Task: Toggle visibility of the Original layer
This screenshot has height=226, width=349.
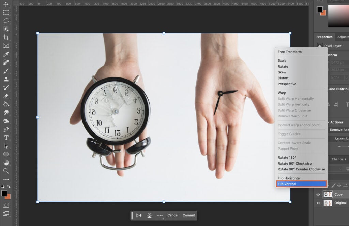Action: click(x=318, y=203)
